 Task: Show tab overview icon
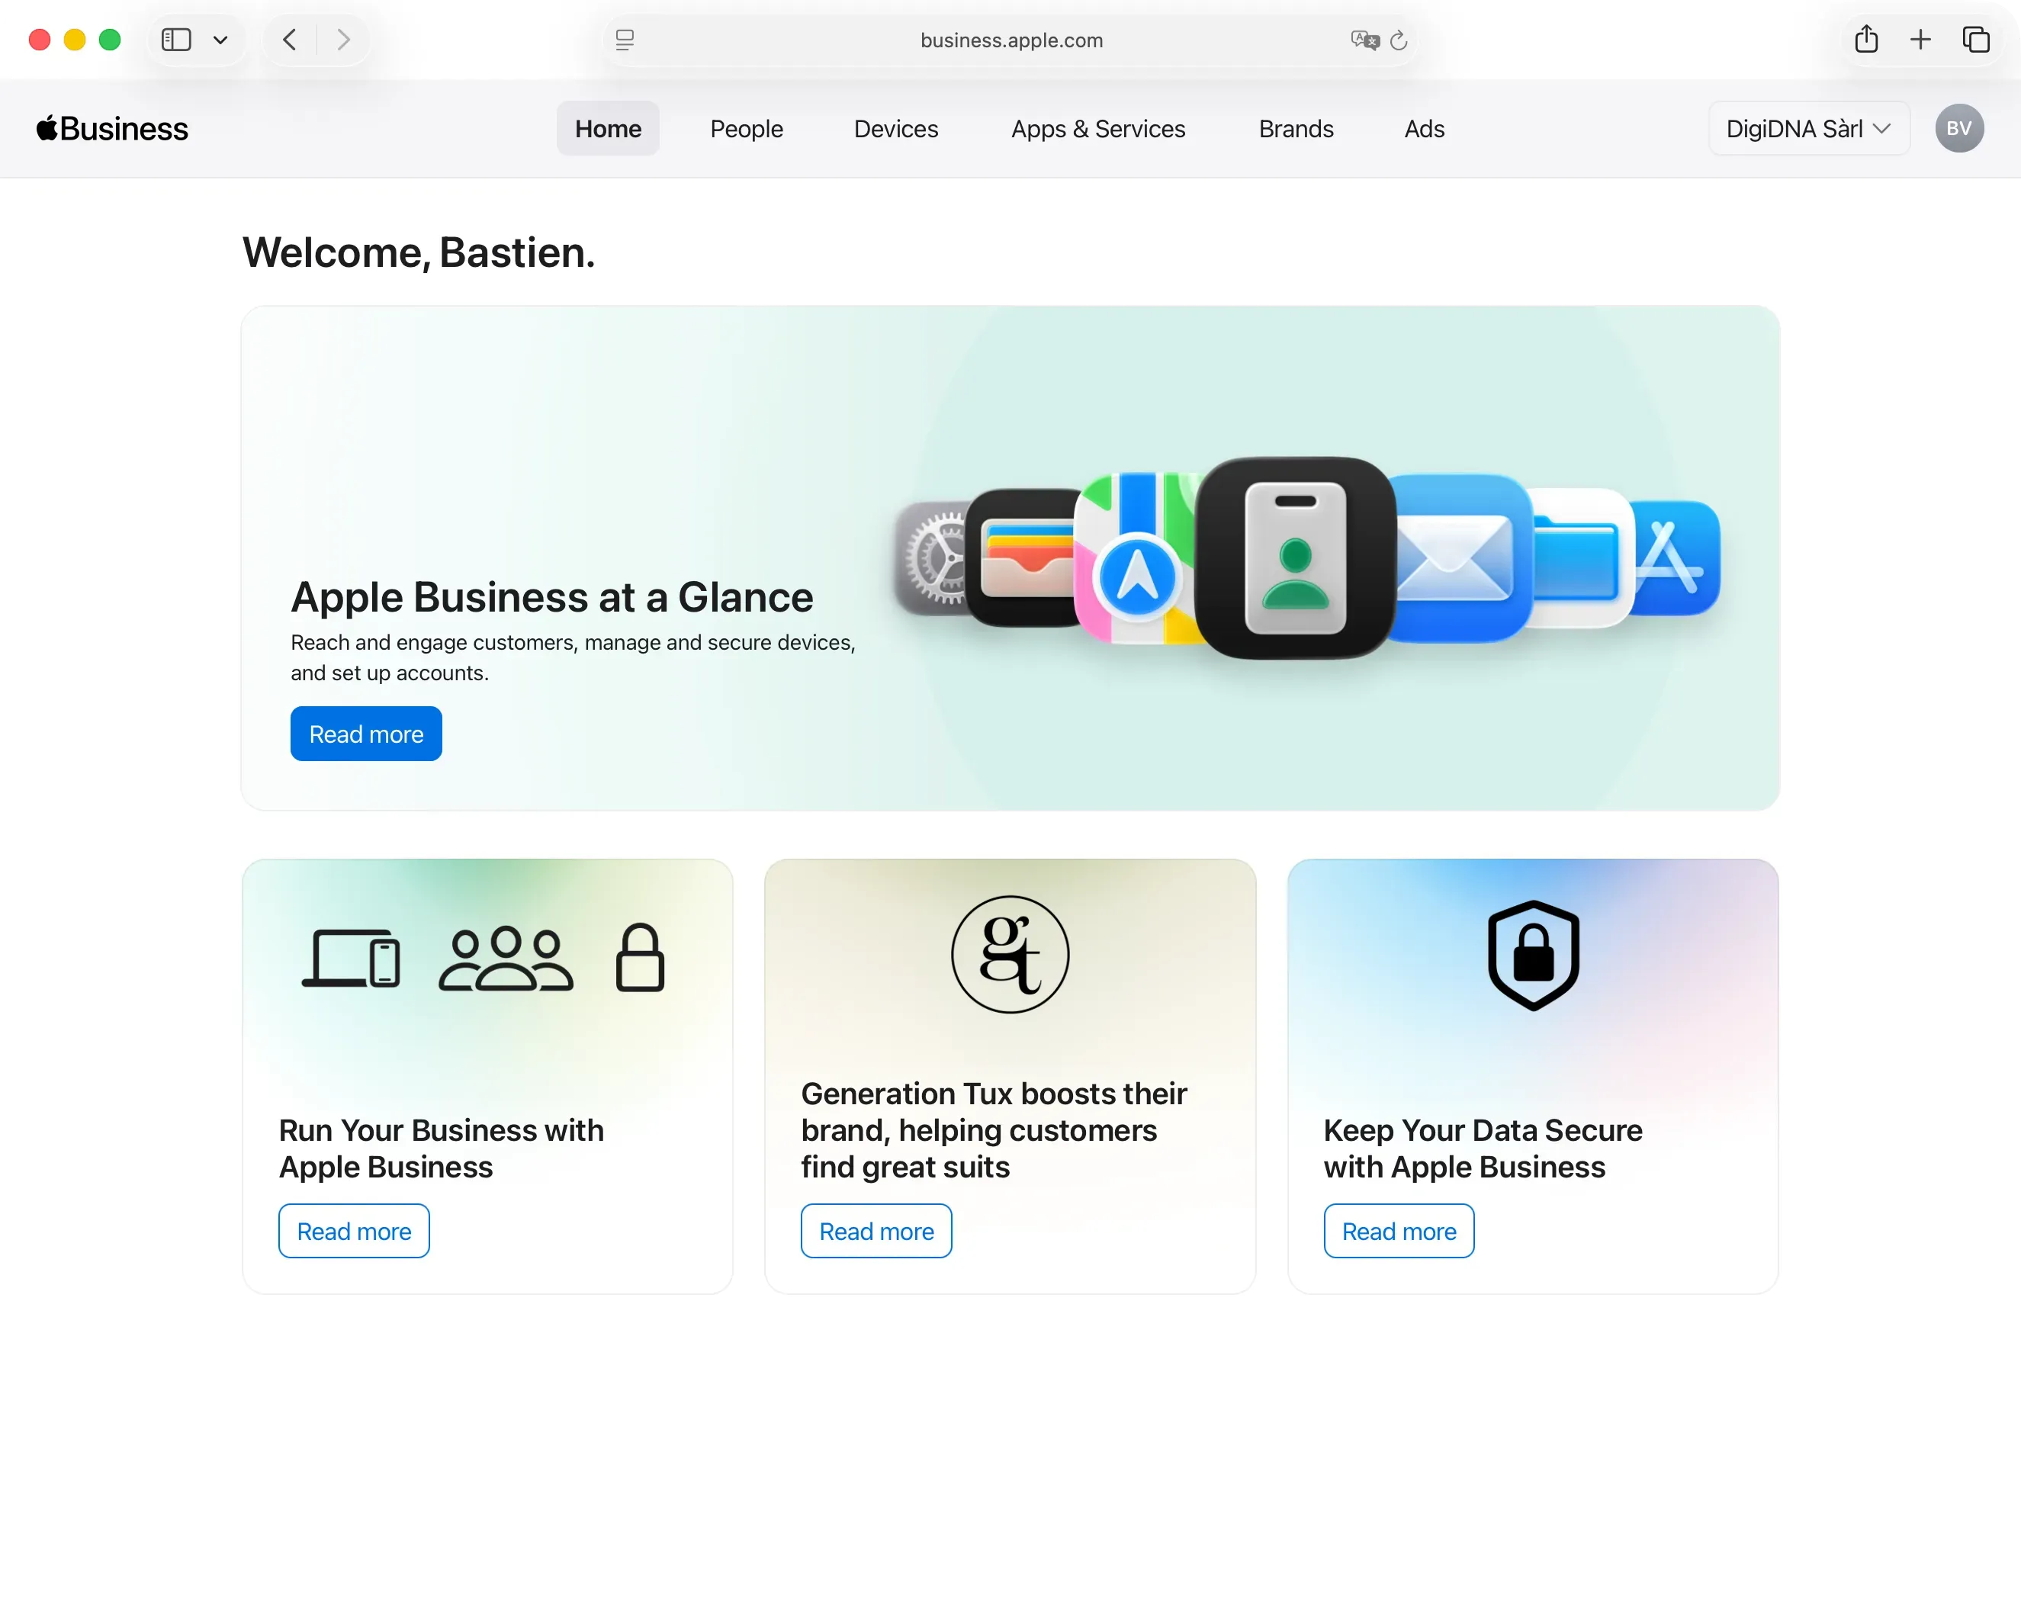[1976, 40]
